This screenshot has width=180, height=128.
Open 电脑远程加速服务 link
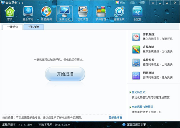click(x=142, y=107)
